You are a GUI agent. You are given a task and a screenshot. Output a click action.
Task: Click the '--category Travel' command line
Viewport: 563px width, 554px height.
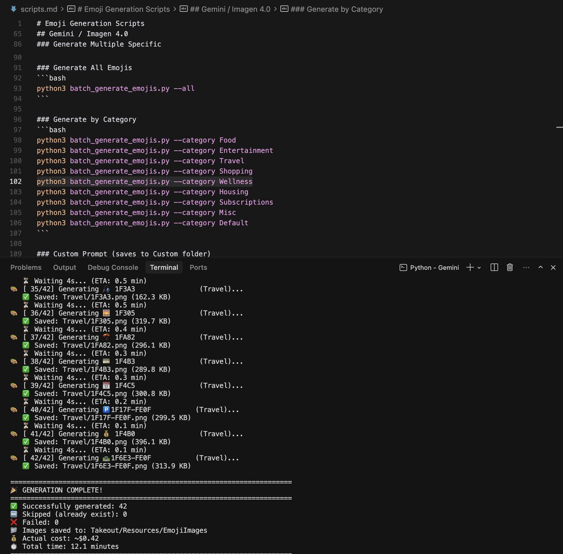pos(141,161)
